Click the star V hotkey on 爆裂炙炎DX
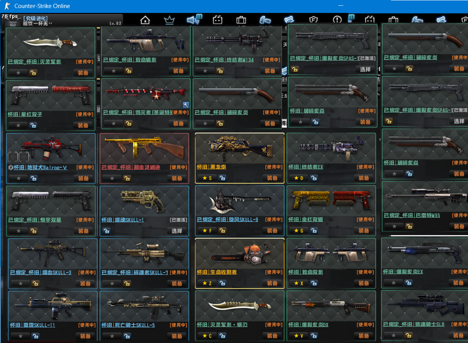 click(299, 336)
